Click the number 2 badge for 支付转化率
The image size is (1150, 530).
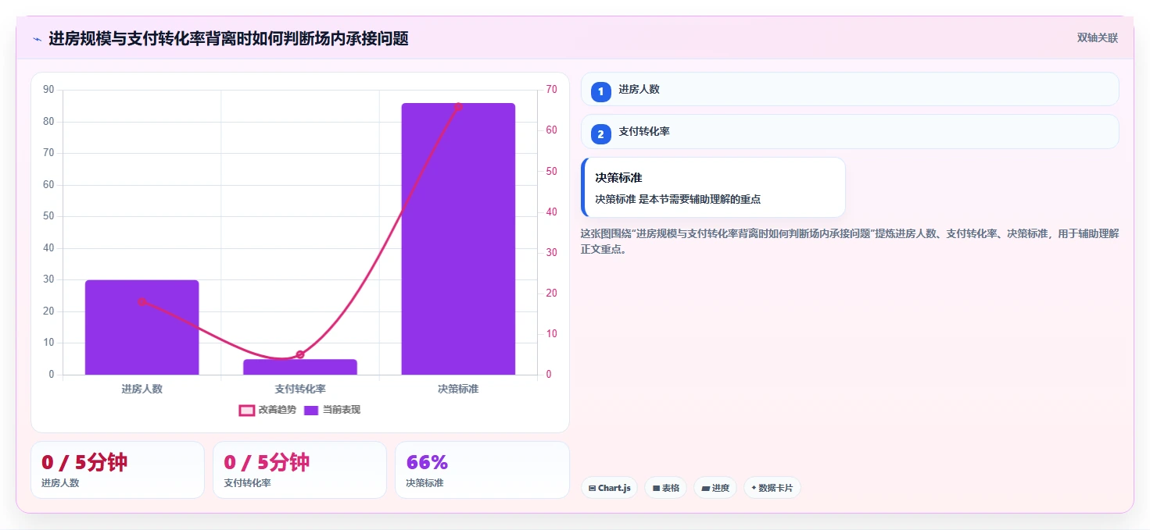point(600,134)
